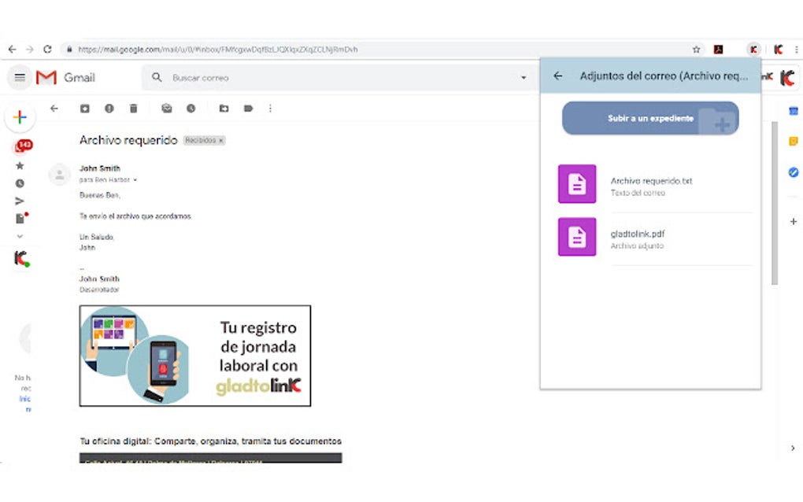803x502 pixels.
Task: Open more actions three-dot menu in the toolbar
Action: [x=270, y=109]
